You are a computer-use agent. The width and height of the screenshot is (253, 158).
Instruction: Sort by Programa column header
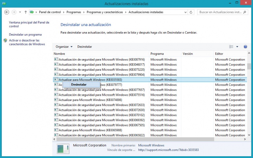coord(165,54)
